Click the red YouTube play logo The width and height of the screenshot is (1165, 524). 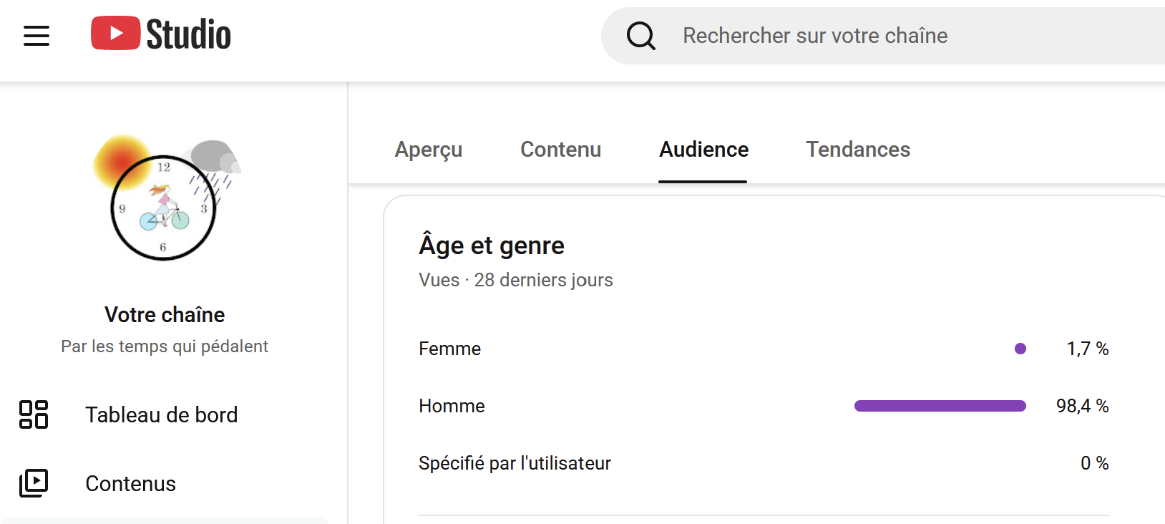tap(115, 34)
